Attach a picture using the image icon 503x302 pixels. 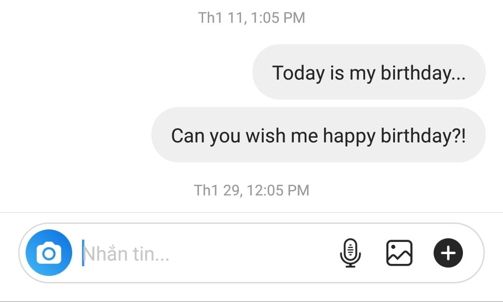click(x=399, y=253)
